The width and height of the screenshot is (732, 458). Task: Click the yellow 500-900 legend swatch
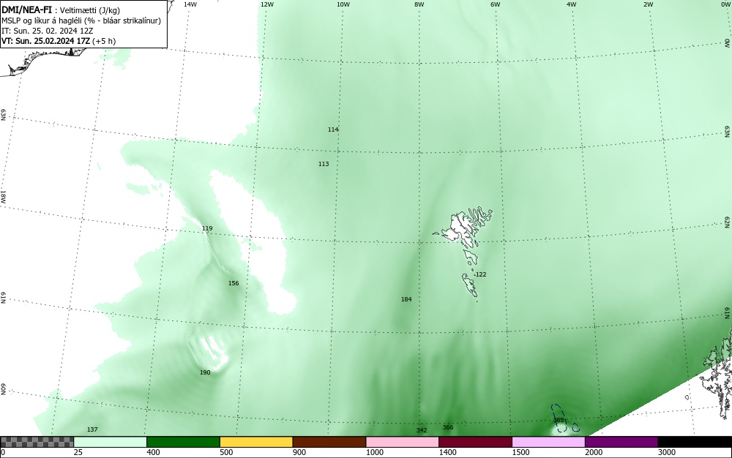[x=256, y=442]
